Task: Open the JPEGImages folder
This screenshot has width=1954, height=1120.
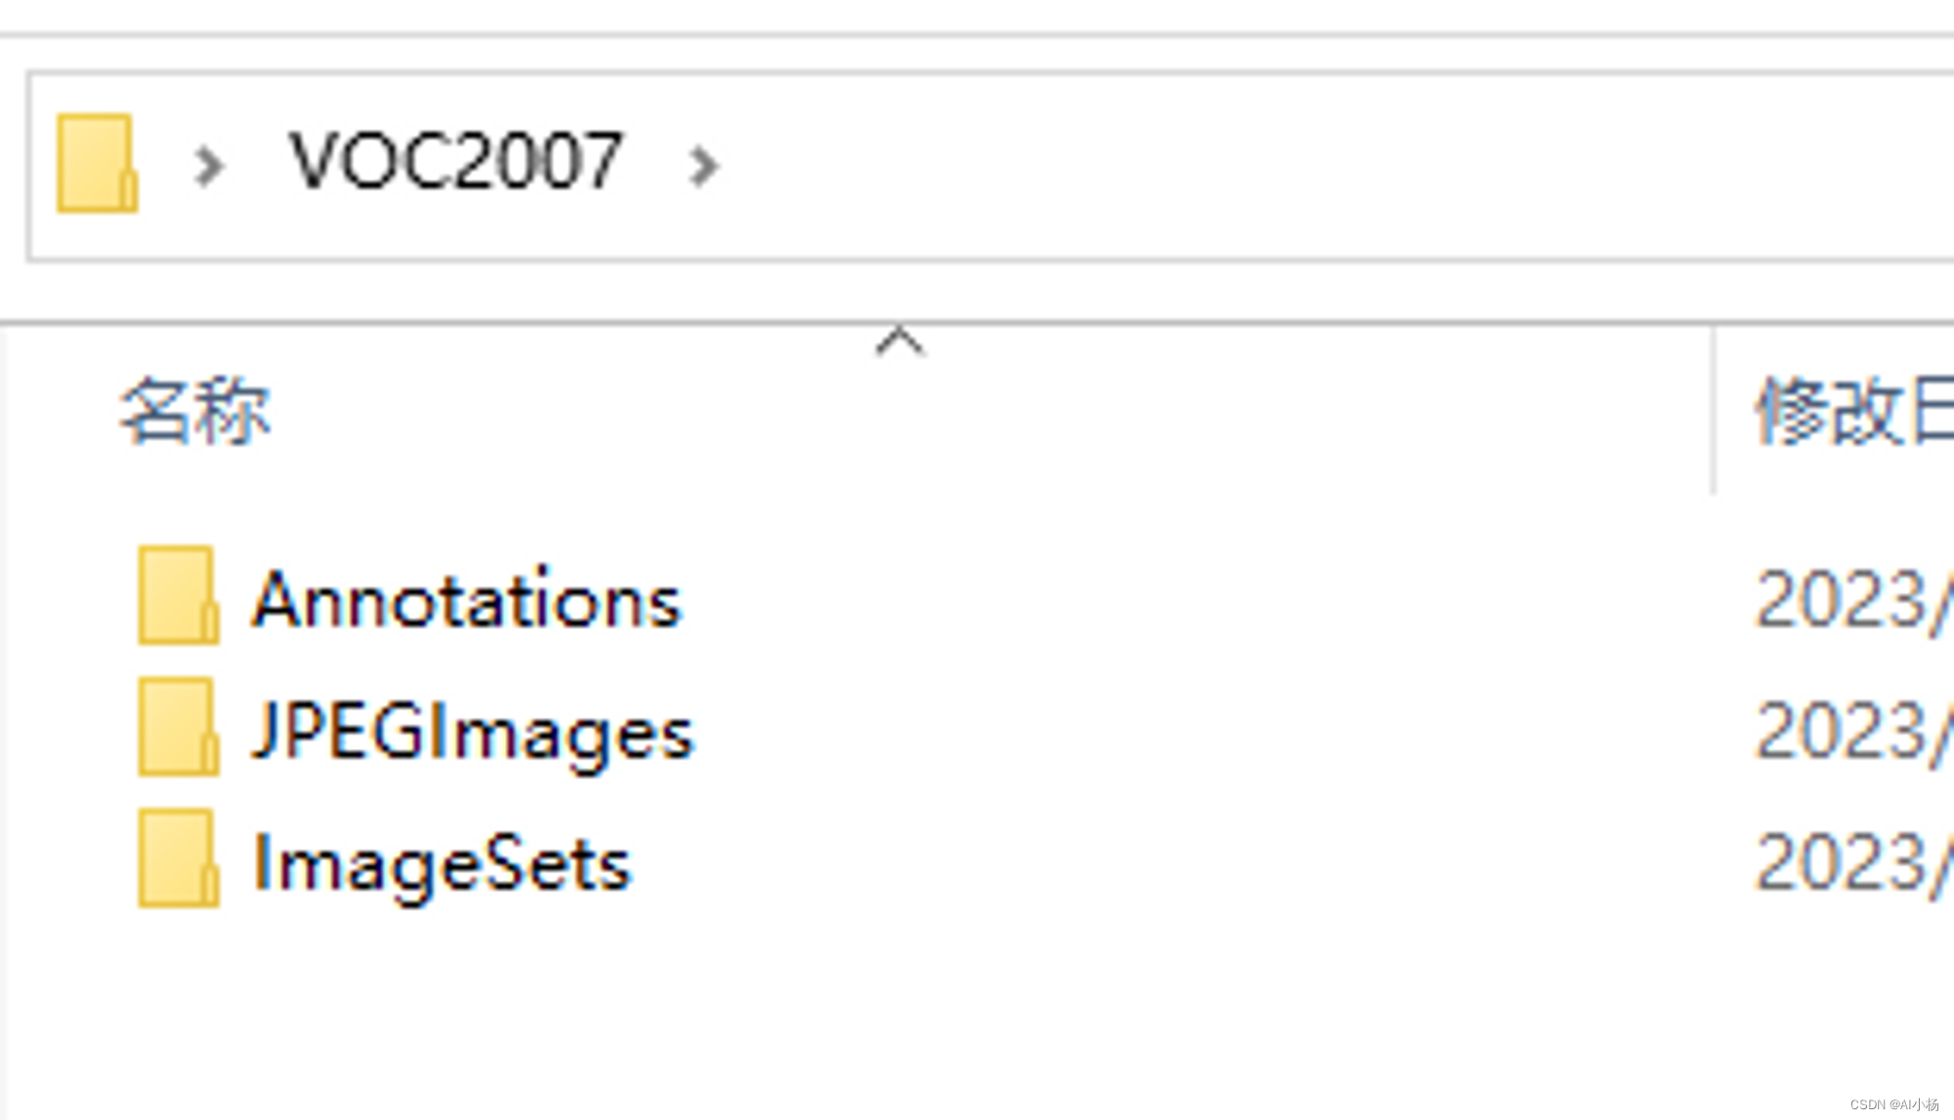Action: pyautogui.click(x=474, y=728)
